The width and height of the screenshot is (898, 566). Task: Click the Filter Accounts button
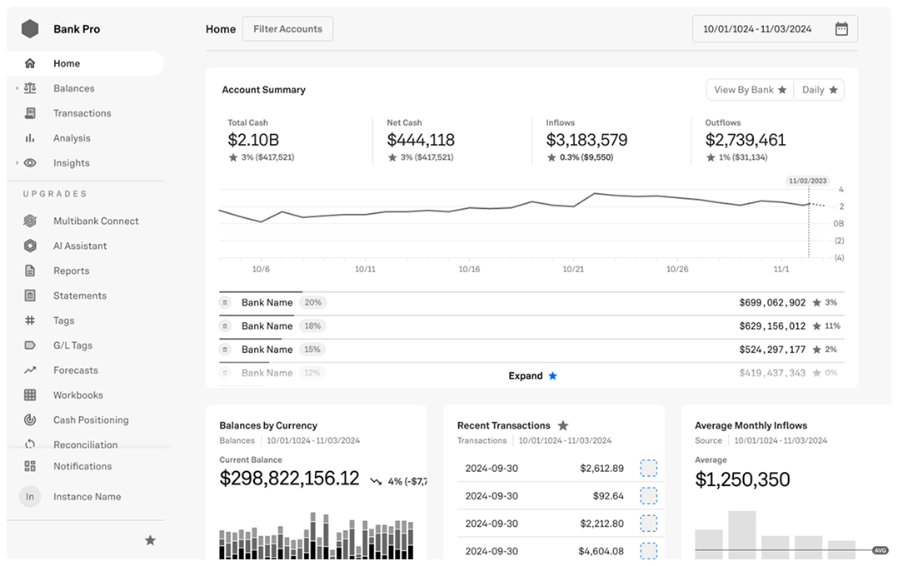287,29
